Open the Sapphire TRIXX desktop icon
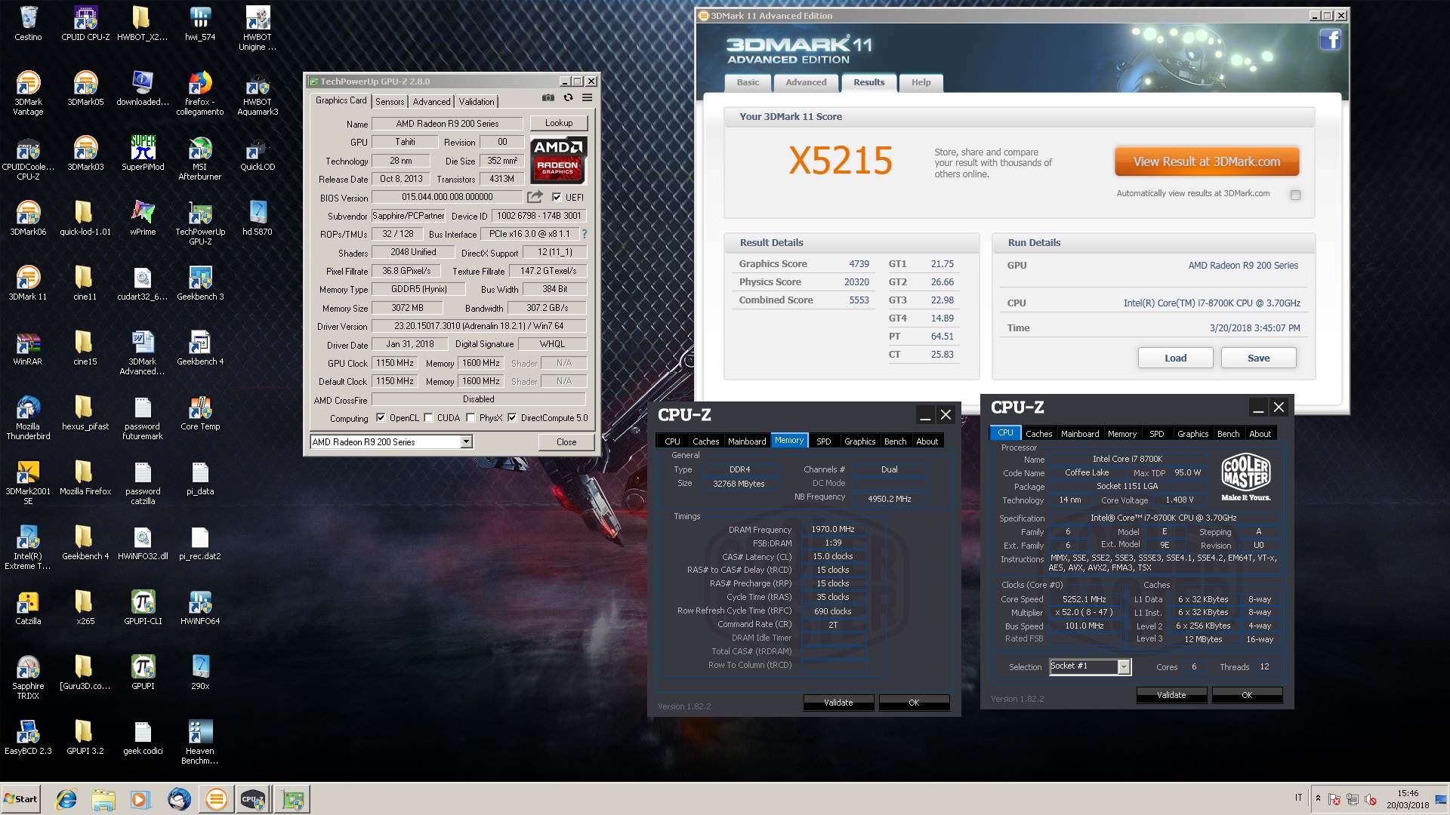This screenshot has width=1450, height=815. coord(28,677)
